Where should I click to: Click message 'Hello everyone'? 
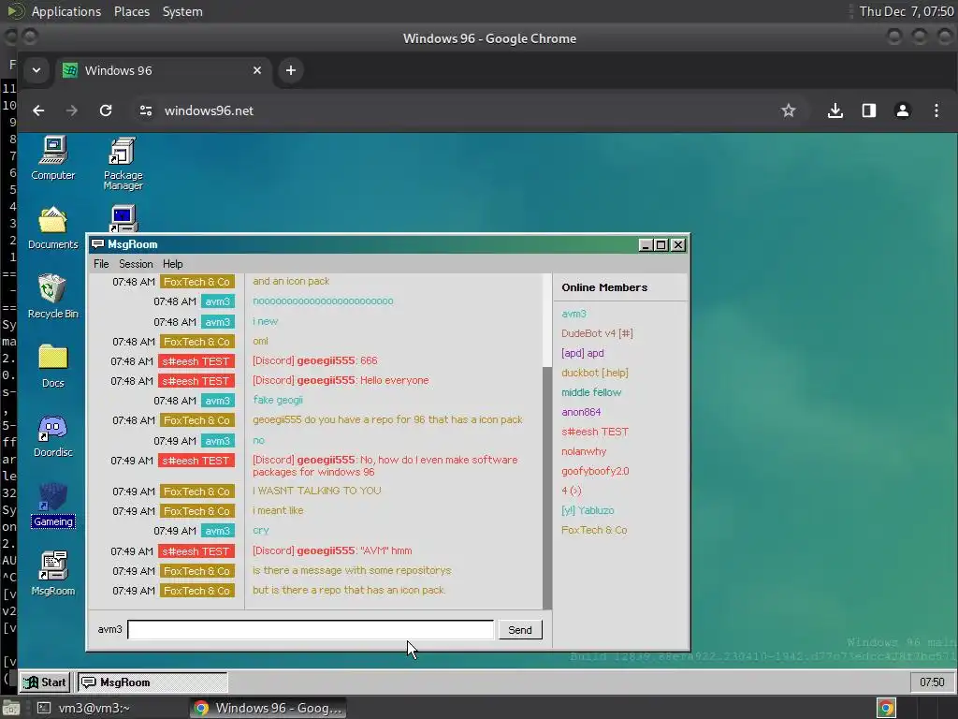tap(394, 380)
